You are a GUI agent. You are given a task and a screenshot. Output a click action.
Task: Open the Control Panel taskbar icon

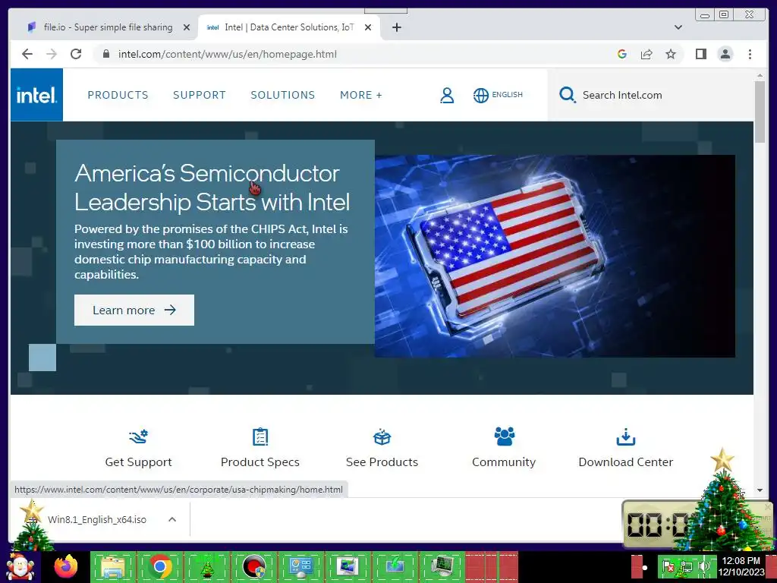click(x=300, y=566)
